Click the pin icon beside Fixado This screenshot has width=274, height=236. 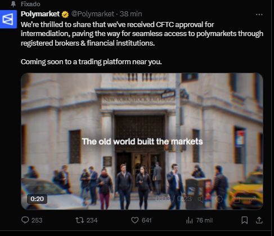pos(13,4)
